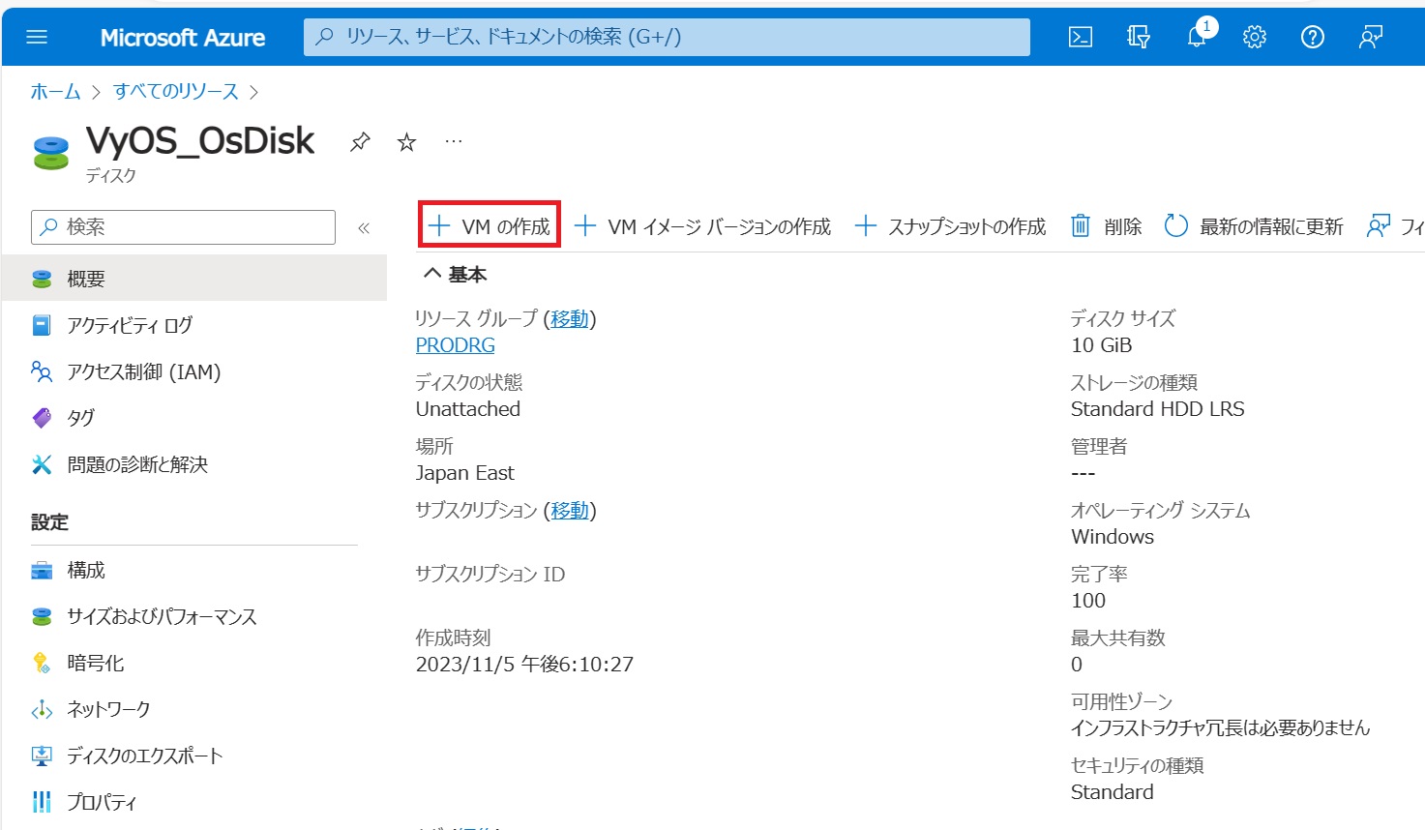1425x830 pixels.
Task: Click the VyOS_OsDisk disk resource icon
Action: pos(51,153)
